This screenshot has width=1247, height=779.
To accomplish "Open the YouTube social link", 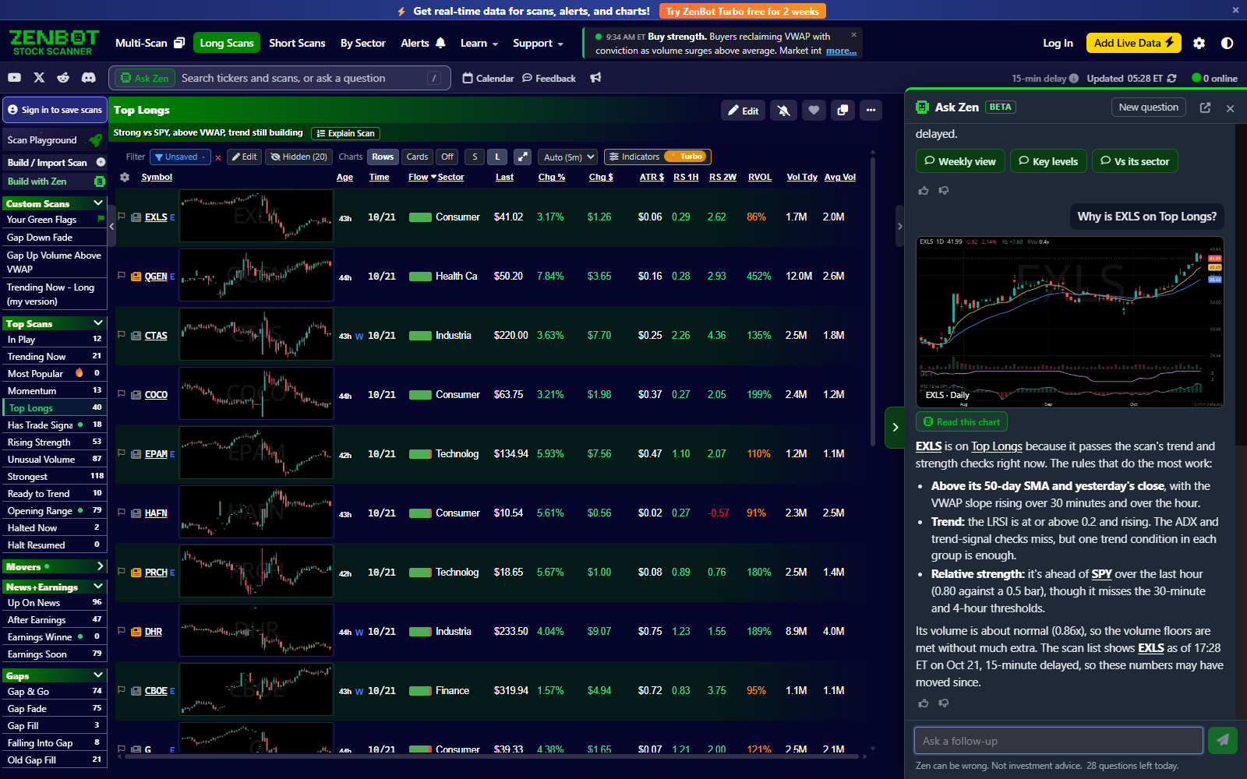I will pyautogui.click(x=14, y=78).
